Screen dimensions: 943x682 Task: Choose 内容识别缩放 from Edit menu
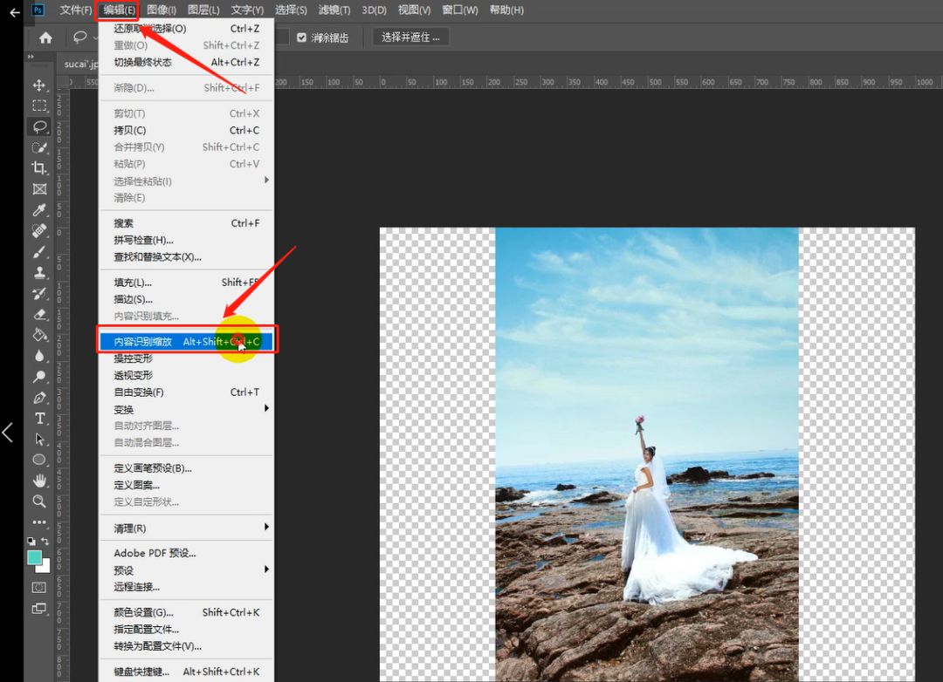(187, 341)
